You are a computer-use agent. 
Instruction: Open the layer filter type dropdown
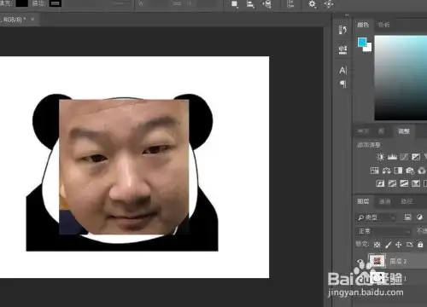tap(377, 217)
